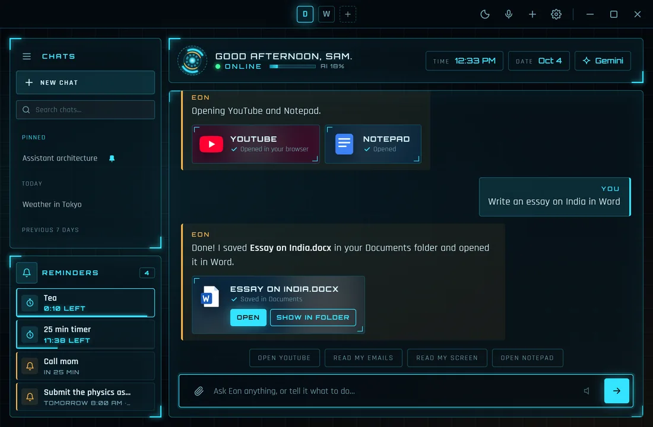This screenshot has height=427, width=653.
Task: Click the Essay on India.docx bold filename text
Action: 290,248
